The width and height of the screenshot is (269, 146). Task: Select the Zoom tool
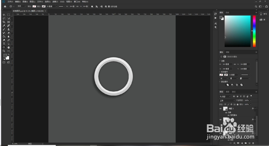[x=4, y=51]
